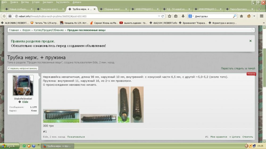The height and width of the screenshot is (149, 266).
Task: Go to Форум in breadcrumbs
Action: [26, 30]
